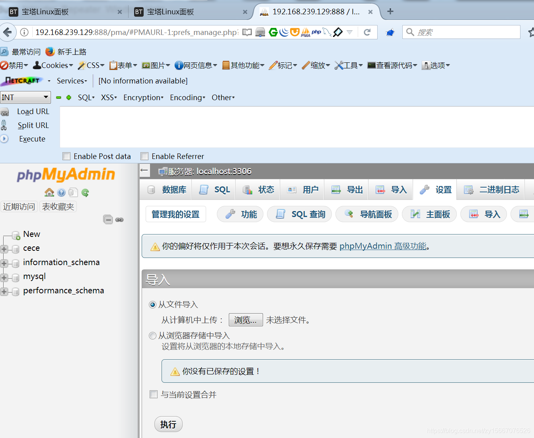Open the 导航面板 settings sub-tab
Viewport: 534px width, 438px height.
[x=367, y=214]
